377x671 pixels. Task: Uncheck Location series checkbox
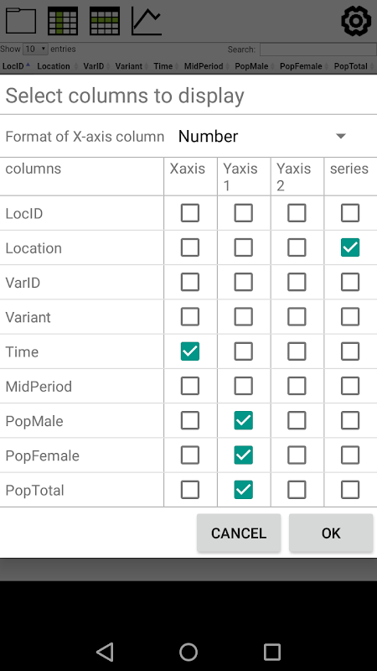[x=350, y=247]
